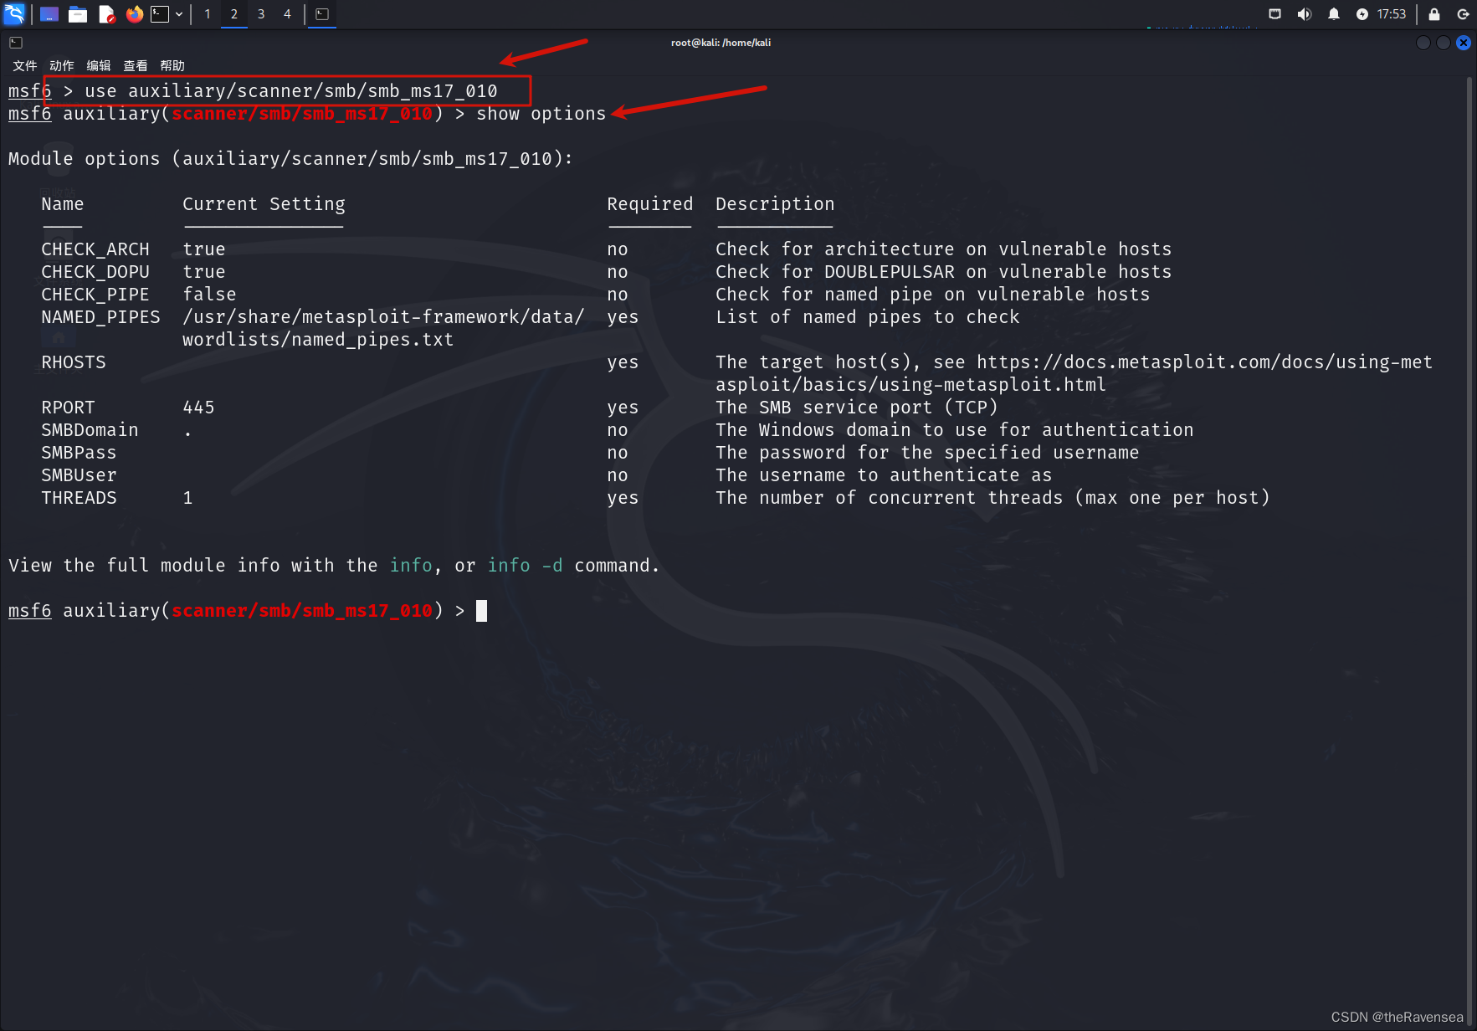Open the clock showing 17:53

(1391, 14)
